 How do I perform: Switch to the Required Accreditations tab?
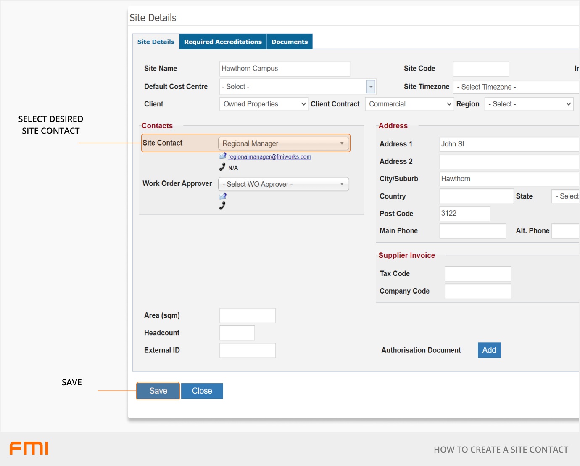tap(223, 42)
